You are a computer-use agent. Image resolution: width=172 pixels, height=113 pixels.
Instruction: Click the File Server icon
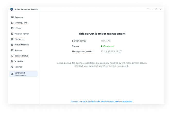12,39
